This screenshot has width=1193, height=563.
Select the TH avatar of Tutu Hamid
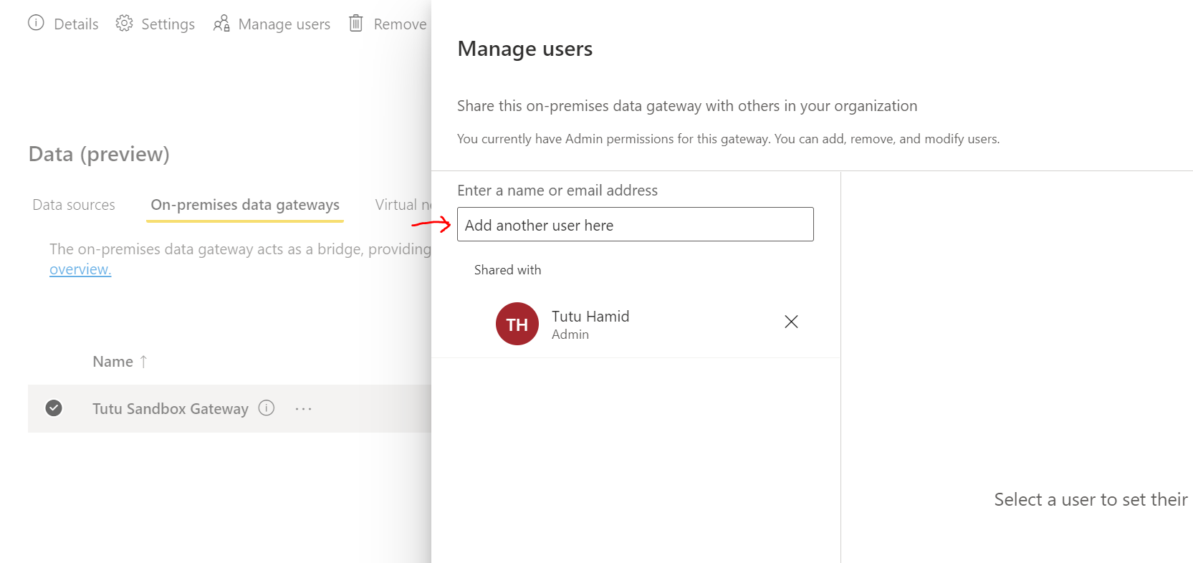tap(517, 324)
